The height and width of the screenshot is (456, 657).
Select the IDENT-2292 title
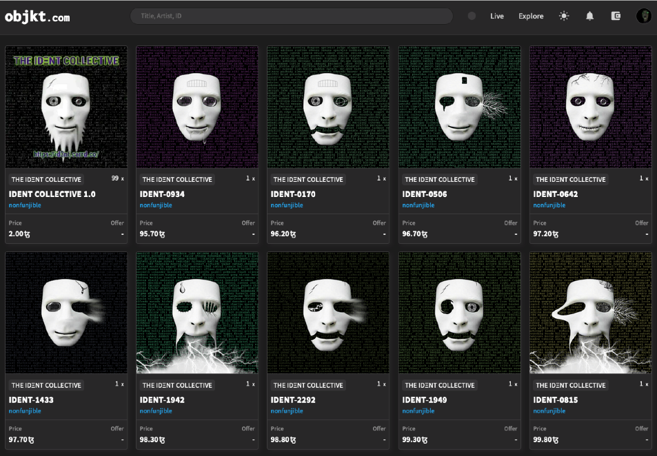click(293, 400)
